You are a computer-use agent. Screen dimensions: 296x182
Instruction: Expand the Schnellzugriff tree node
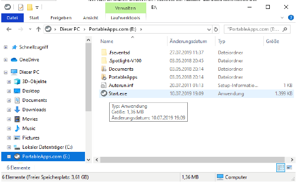[5, 47]
